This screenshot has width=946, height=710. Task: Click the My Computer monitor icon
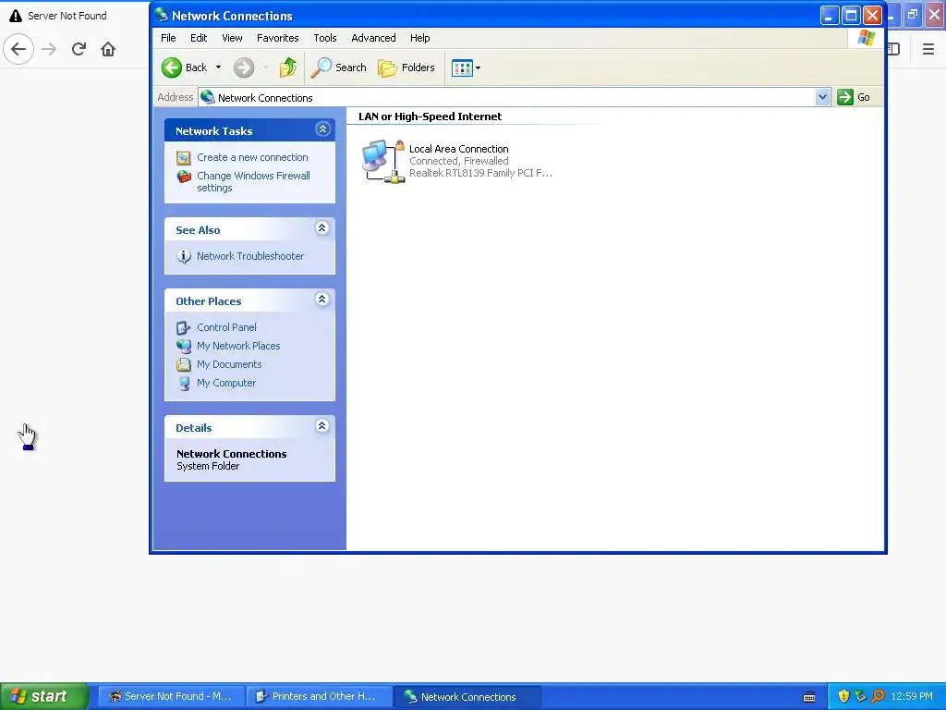(x=184, y=384)
